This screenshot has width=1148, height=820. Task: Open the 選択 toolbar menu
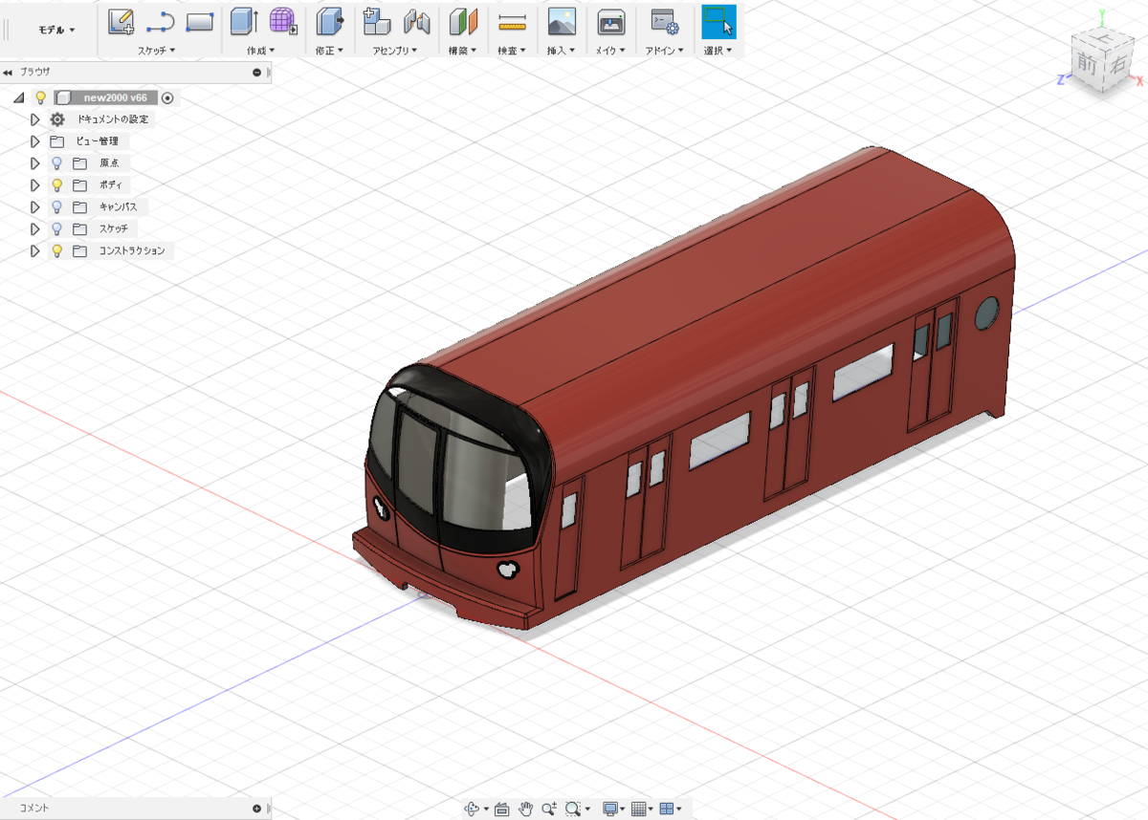718,50
